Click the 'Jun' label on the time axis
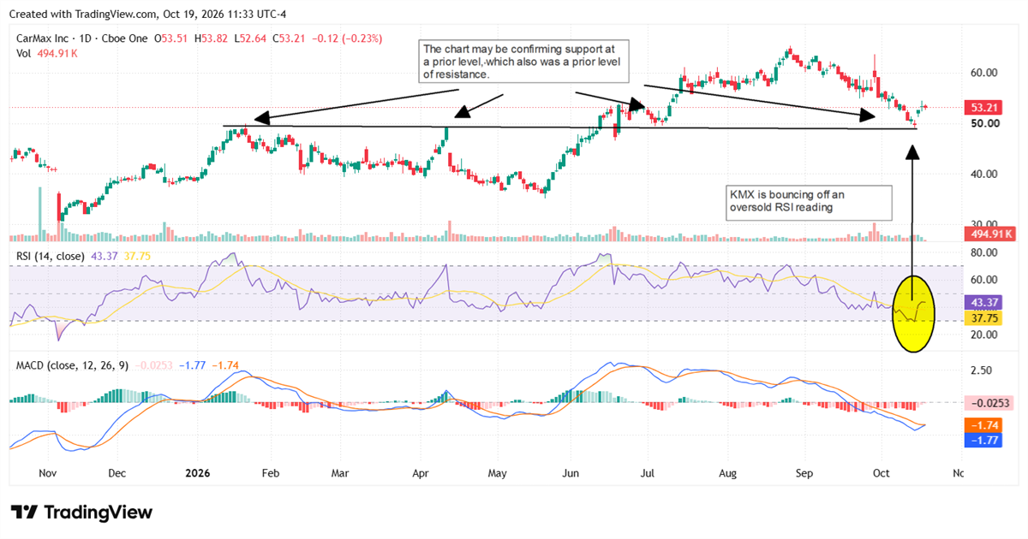This screenshot has height=539, width=1028. tap(570, 472)
